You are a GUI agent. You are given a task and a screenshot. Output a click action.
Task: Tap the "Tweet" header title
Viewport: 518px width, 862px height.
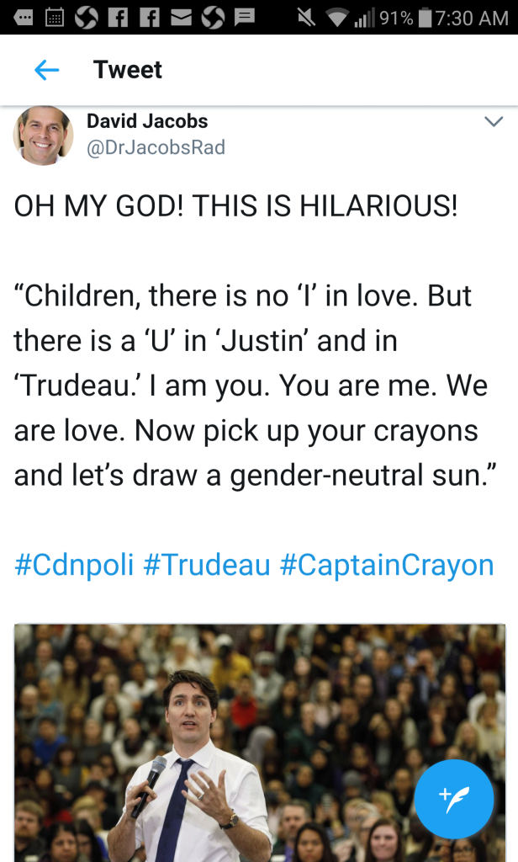[x=128, y=70]
